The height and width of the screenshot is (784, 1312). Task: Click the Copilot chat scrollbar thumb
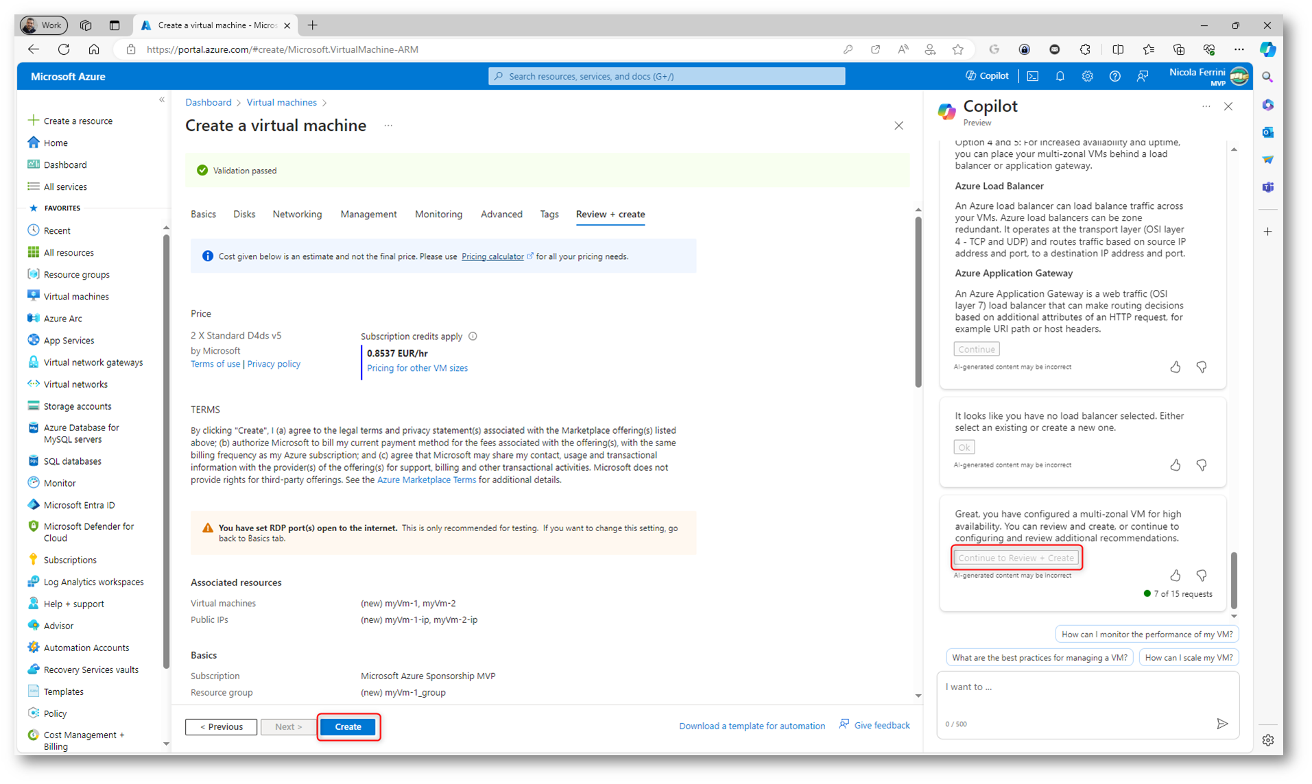click(x=1234, y=580)
